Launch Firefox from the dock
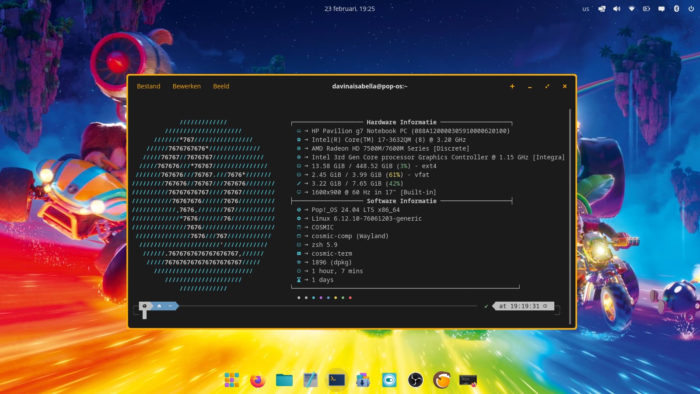Image resolution: width=700 pixels, height=394 pixels. (258, 380)
